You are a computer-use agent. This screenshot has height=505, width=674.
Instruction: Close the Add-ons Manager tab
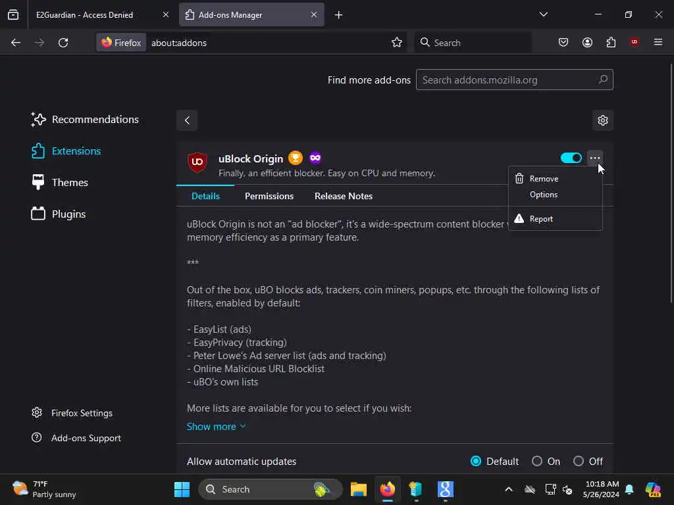coord(314,14)
